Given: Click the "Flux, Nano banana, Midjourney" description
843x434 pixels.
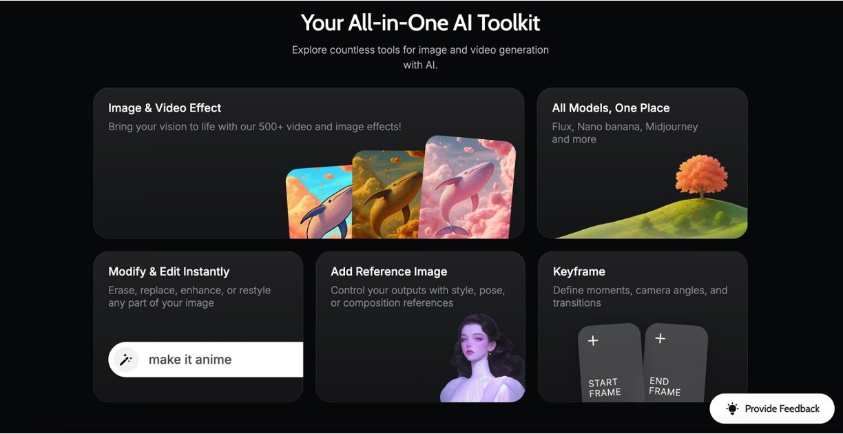Looking at the screenshot, I should pos(625,127).
